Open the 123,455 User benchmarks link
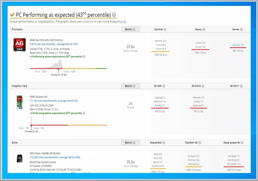 [x=55, y=158]
